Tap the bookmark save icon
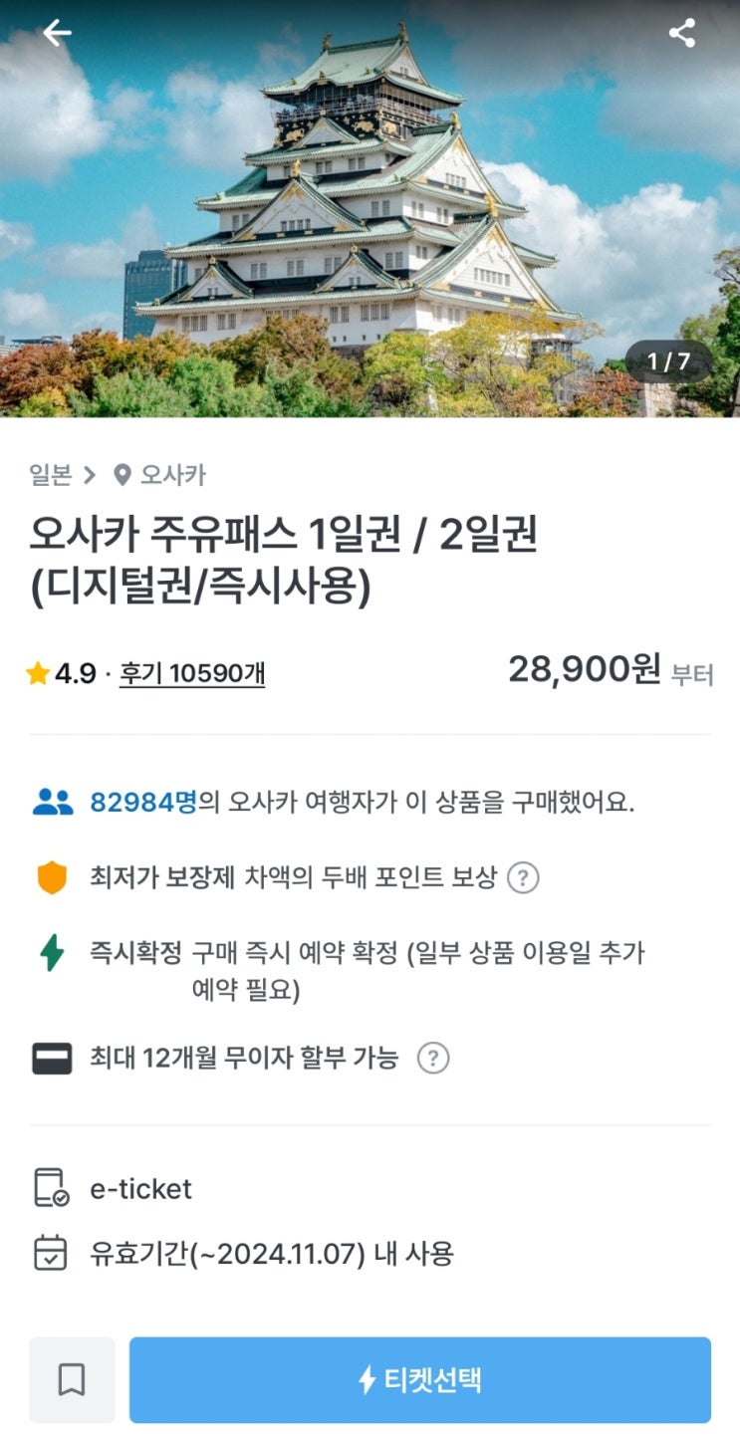This screenshot has height=1439, width=740. click(72, 1379)
